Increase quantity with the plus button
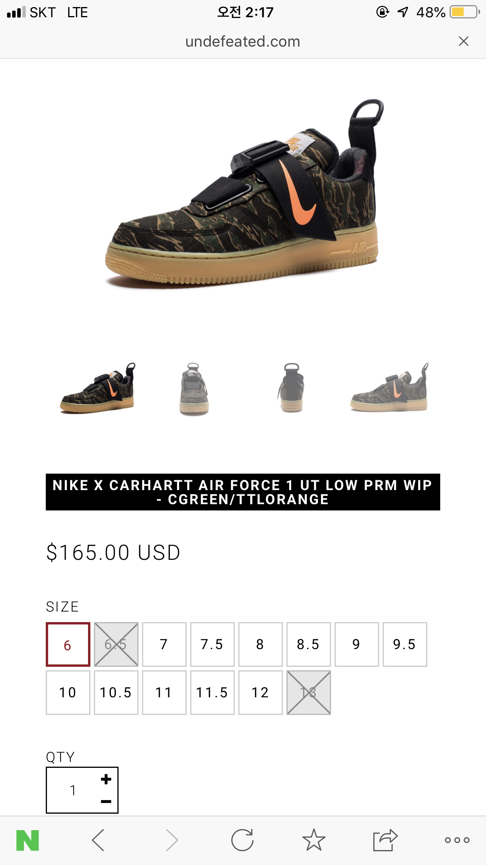The height and width of the screenshot is (865, 486). click(106, 779)
